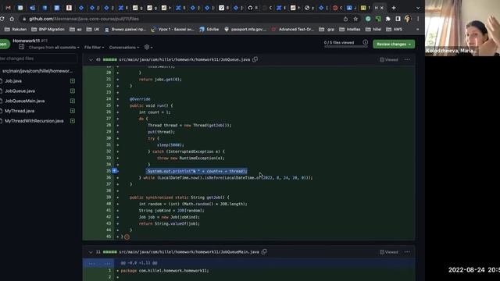Copy JobQueue.java file path
Screen dimensions: 500x281
(x=255, y=59)
